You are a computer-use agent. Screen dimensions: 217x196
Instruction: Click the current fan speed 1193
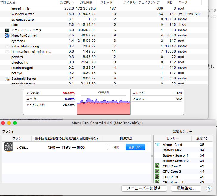[x=66, y=147]
